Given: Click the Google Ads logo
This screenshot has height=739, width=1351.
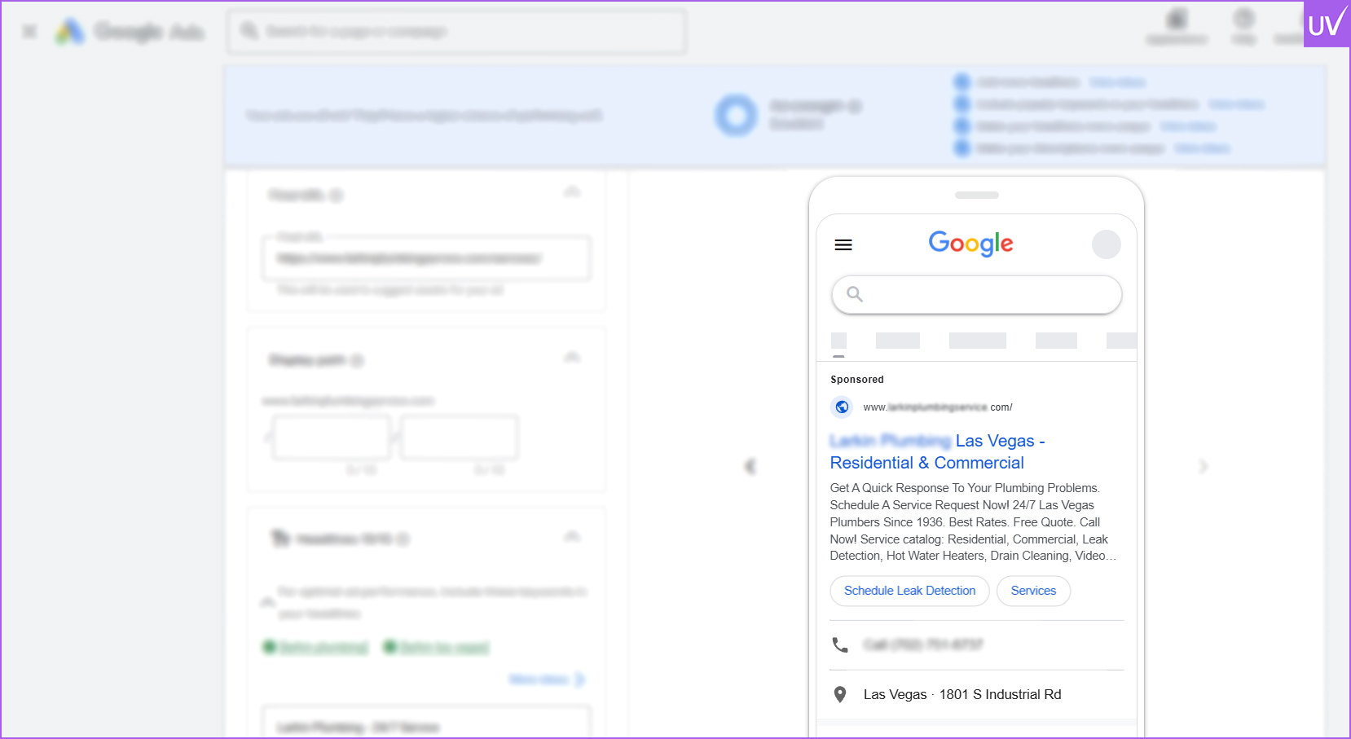Looking at the screenshot, I should tap(70, 32).
